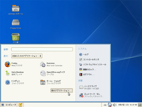Click the コンピュータ main menu button

coord(9,105)
